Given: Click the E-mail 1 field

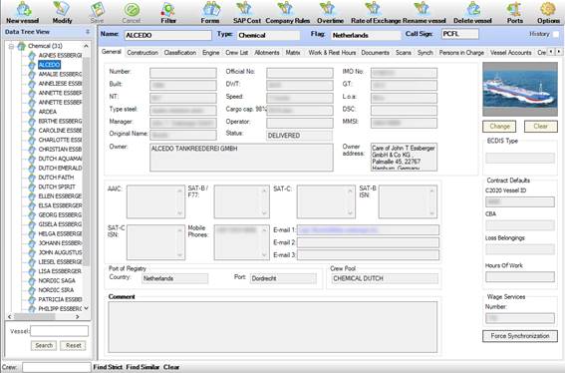Looking at the screenshot, I should (x=368, y=230).
